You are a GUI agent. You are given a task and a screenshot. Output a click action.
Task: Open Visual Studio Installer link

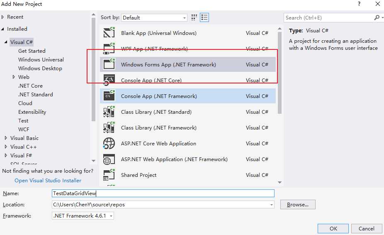coord(48,181)
